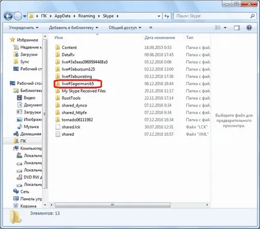Toggle the preview pane button
The height and width of the screenshot is (229, 260).
click(x=237, y=28)
